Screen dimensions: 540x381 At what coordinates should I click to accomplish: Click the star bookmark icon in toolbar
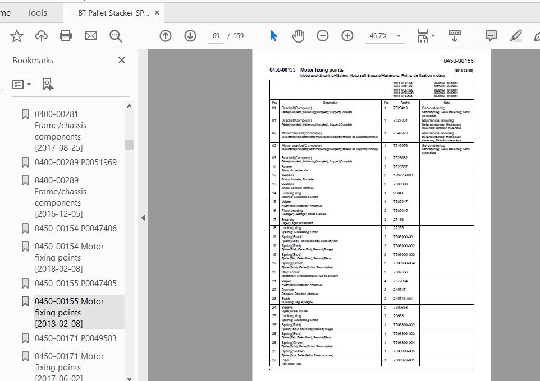[x=16, y=36]
